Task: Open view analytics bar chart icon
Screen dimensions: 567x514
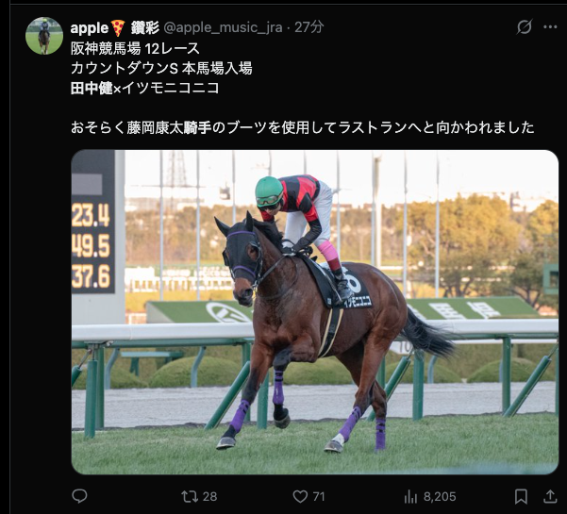Action: [410, 496]
